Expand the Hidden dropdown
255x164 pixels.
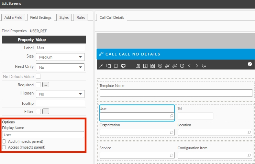(x=60, y=94)
